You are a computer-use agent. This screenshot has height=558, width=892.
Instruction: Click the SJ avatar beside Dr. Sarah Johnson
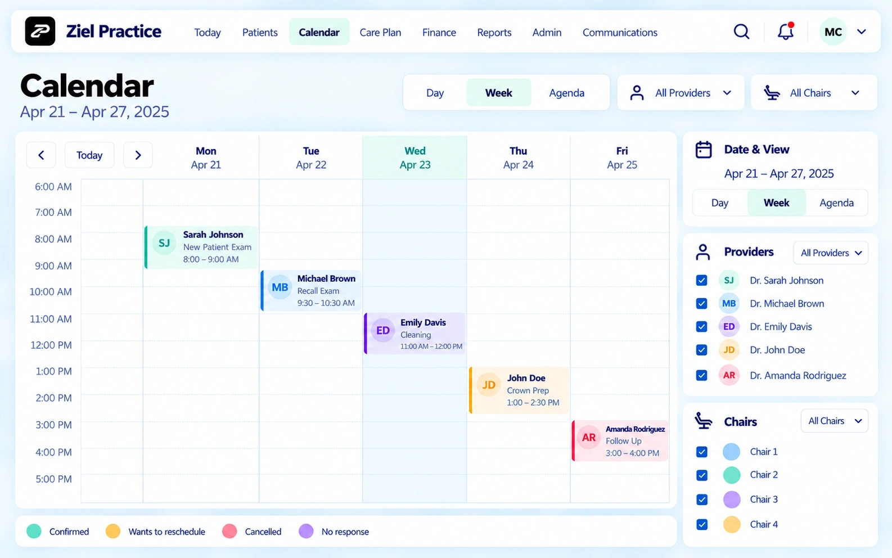click(x=729, y=280)
